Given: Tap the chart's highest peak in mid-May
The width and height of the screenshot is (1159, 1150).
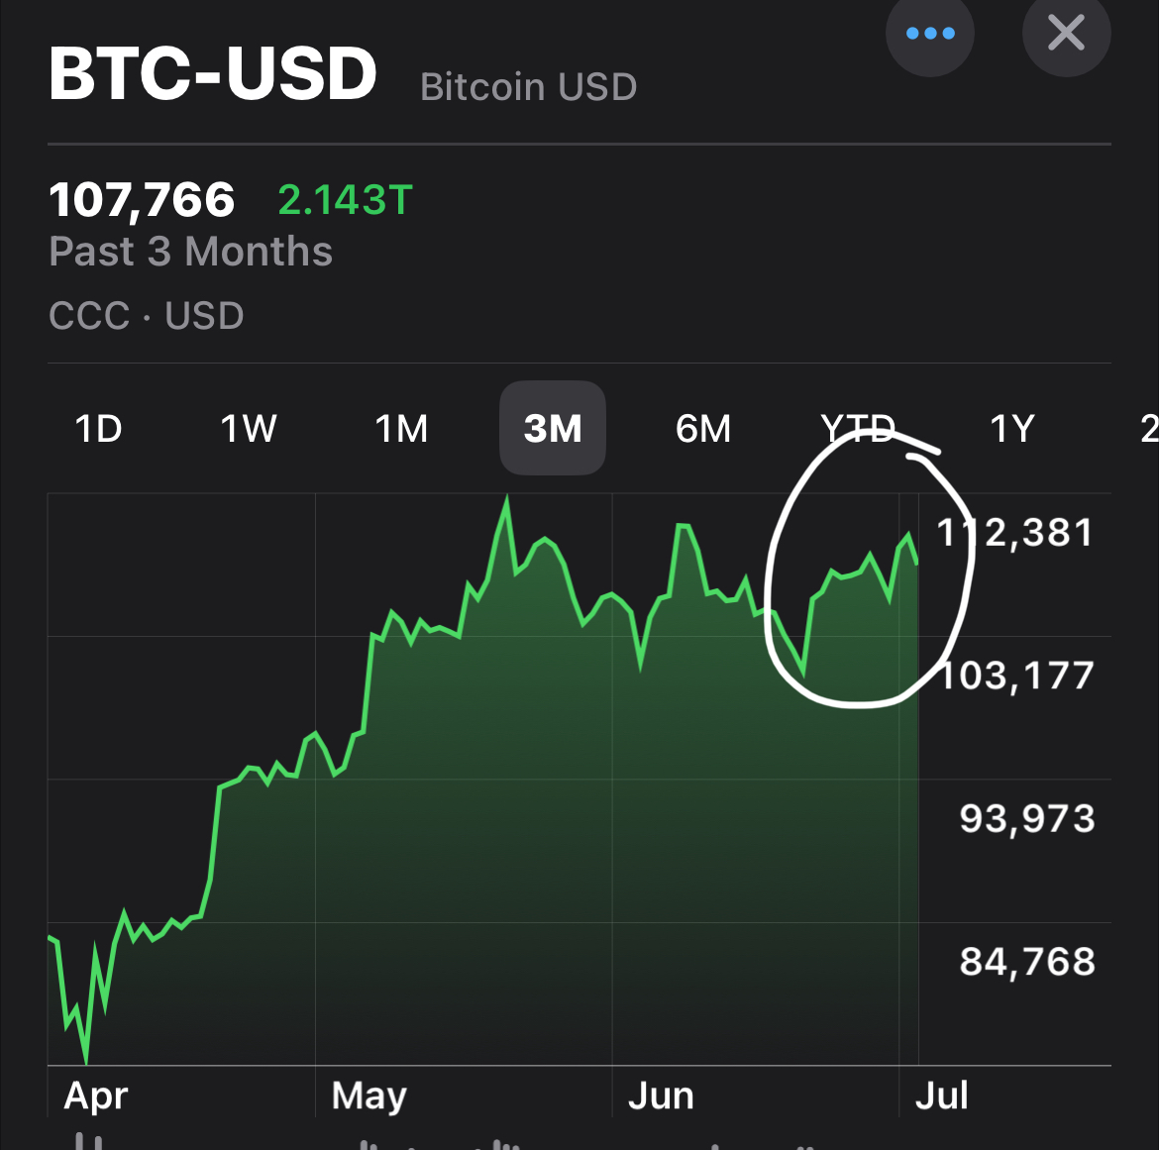Looking at the screenshot, I should (507, 500).
